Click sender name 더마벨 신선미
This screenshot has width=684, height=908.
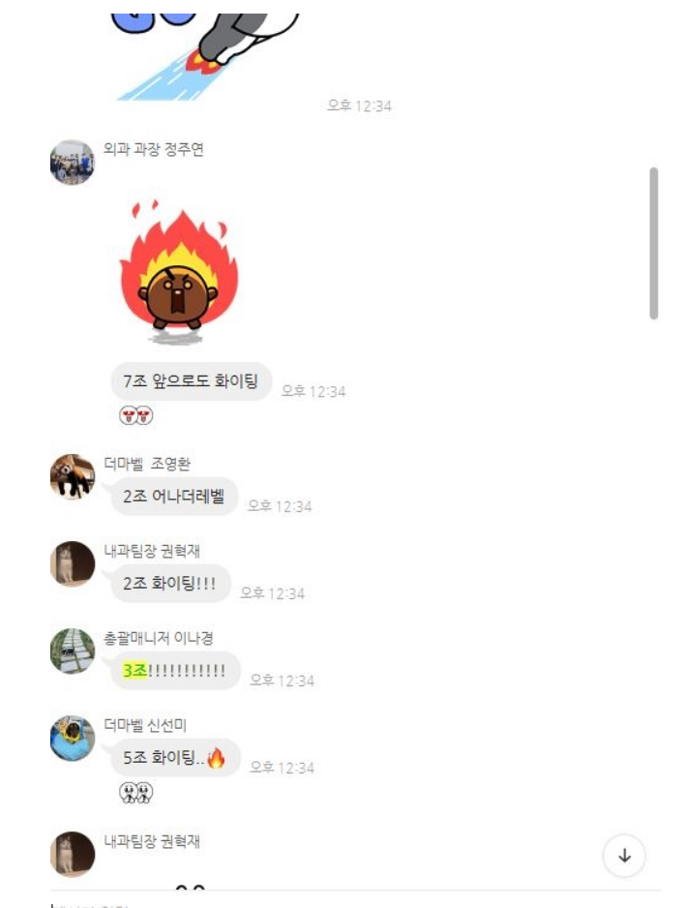pos(145,725)
